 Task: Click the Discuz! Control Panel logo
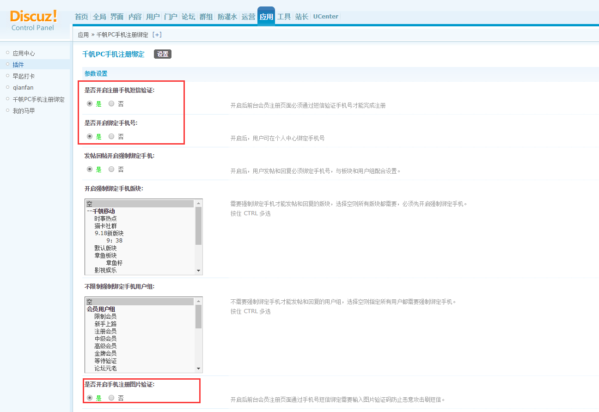(33, 20)
